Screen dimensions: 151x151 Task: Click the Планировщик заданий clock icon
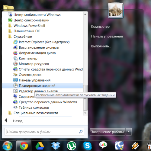pyautogui.click(x=15, y=85)
